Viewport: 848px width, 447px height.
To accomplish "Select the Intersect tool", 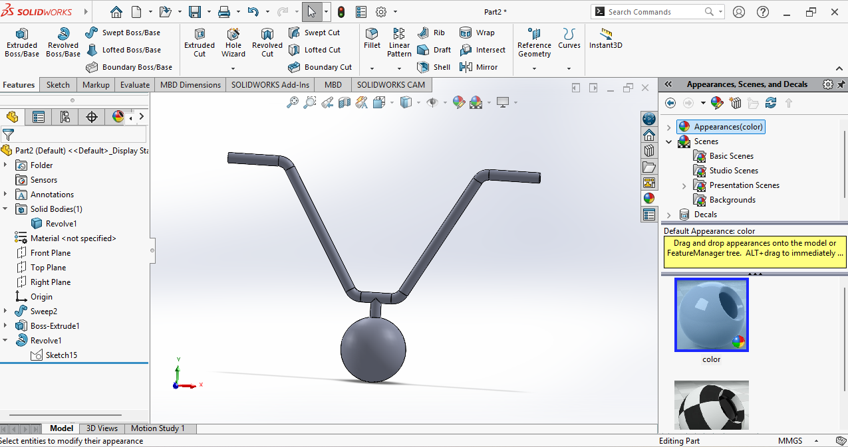I will pyautogui.click(x=482, y=50).
